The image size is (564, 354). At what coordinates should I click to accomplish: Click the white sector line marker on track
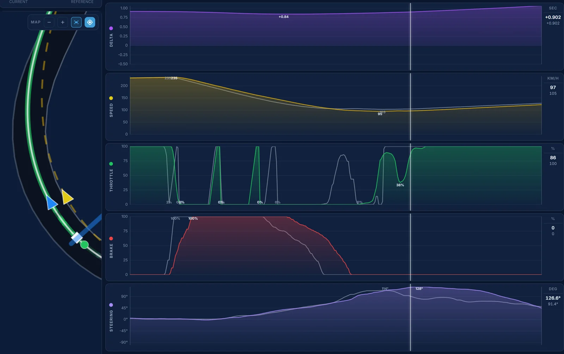point(77,238)
